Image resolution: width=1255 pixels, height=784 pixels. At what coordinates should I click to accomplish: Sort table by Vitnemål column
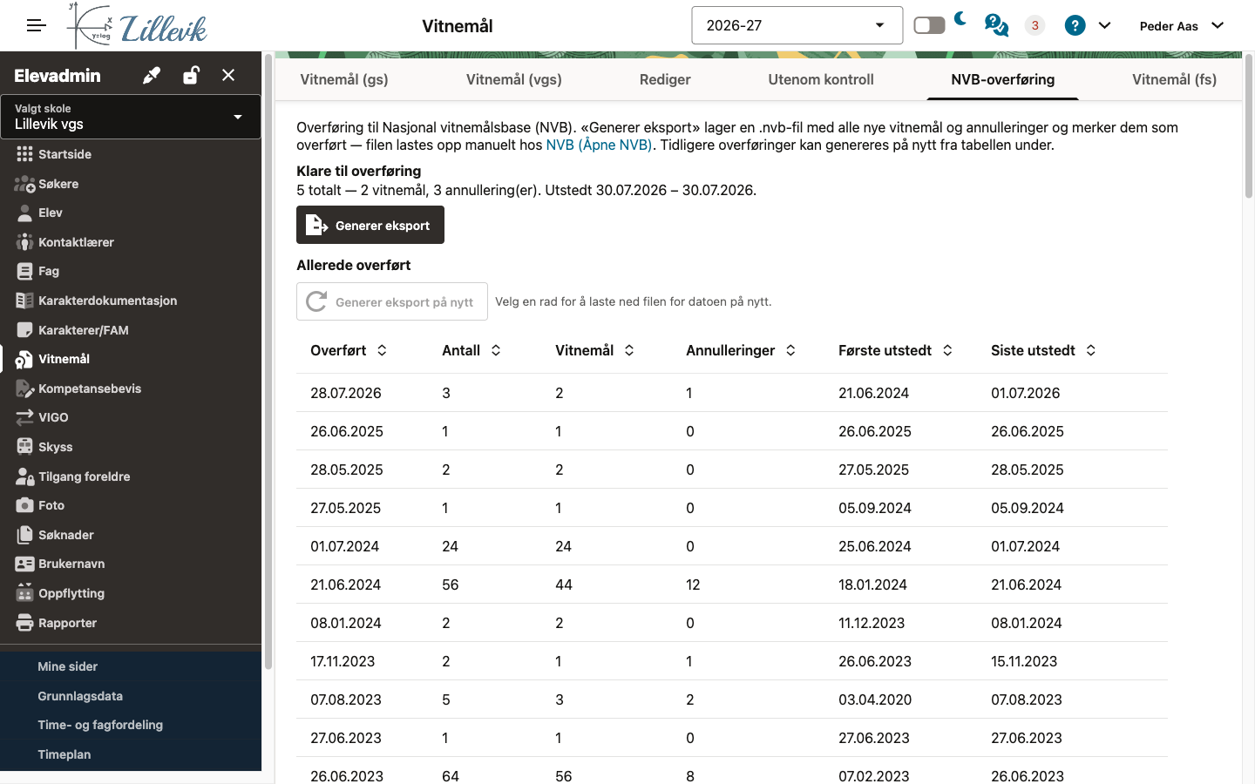click(629, 350)
